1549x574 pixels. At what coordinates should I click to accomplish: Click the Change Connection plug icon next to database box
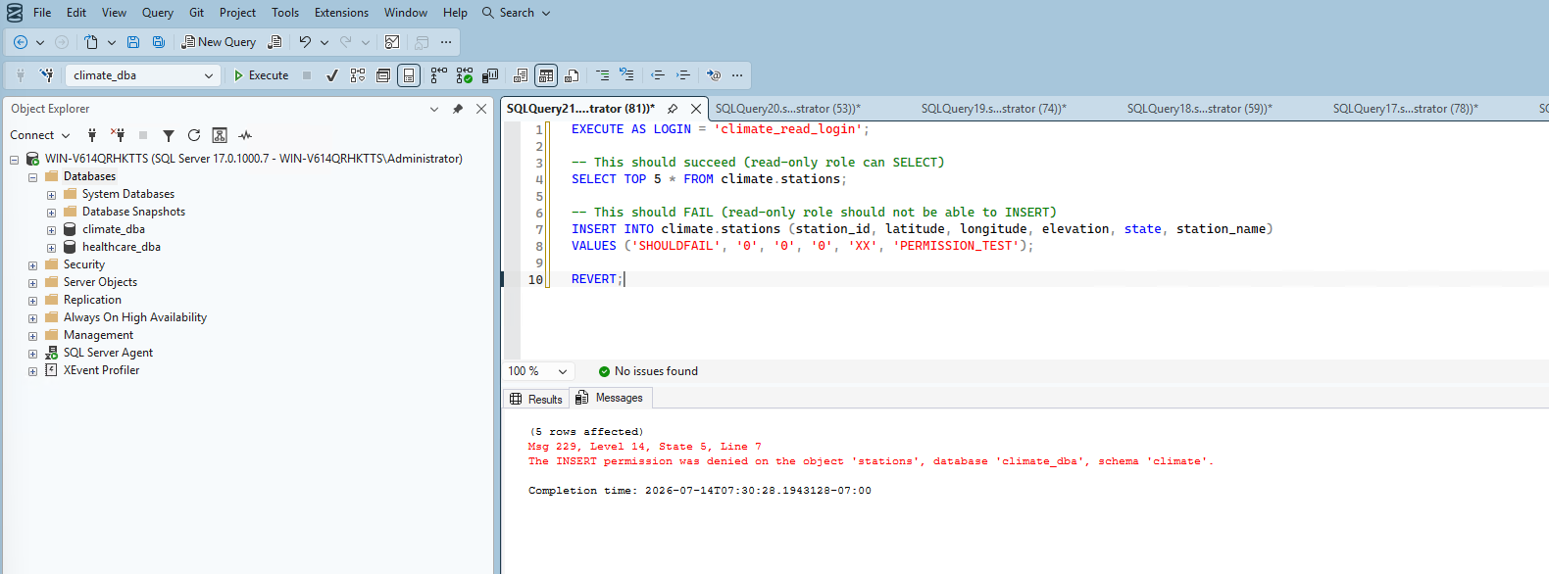point(46,75)
